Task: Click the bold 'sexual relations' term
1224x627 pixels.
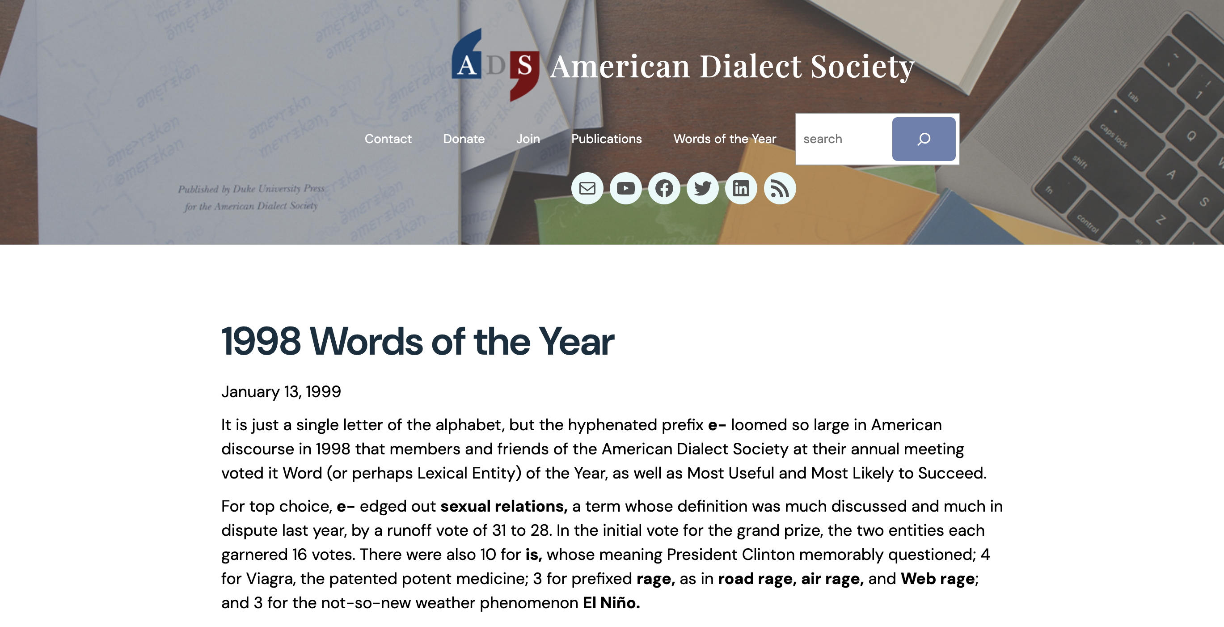Action: tap(504, 506)
